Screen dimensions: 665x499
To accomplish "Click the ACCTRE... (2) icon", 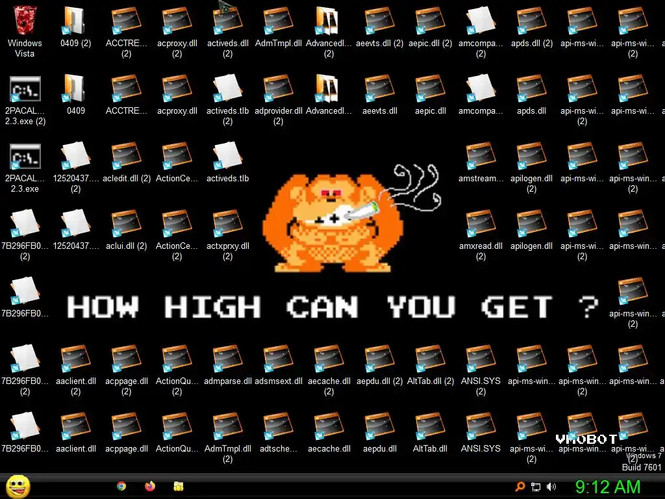I will (x=126, y=20).
